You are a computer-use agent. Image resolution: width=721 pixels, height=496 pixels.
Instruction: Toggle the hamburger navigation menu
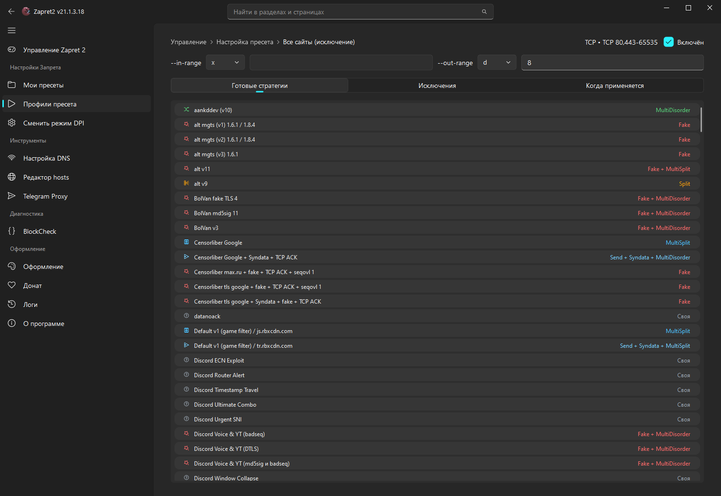(12, 30)
